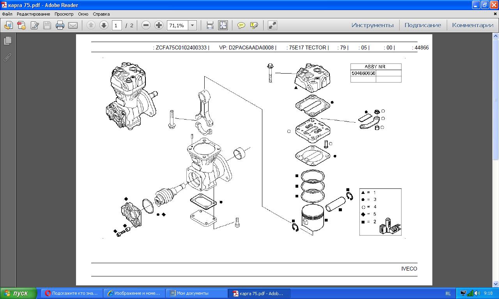Image resolution: width=499 pixels, height=299 pixels.
Task: Open the Инструменты pane
Action: tap(372, 25)
